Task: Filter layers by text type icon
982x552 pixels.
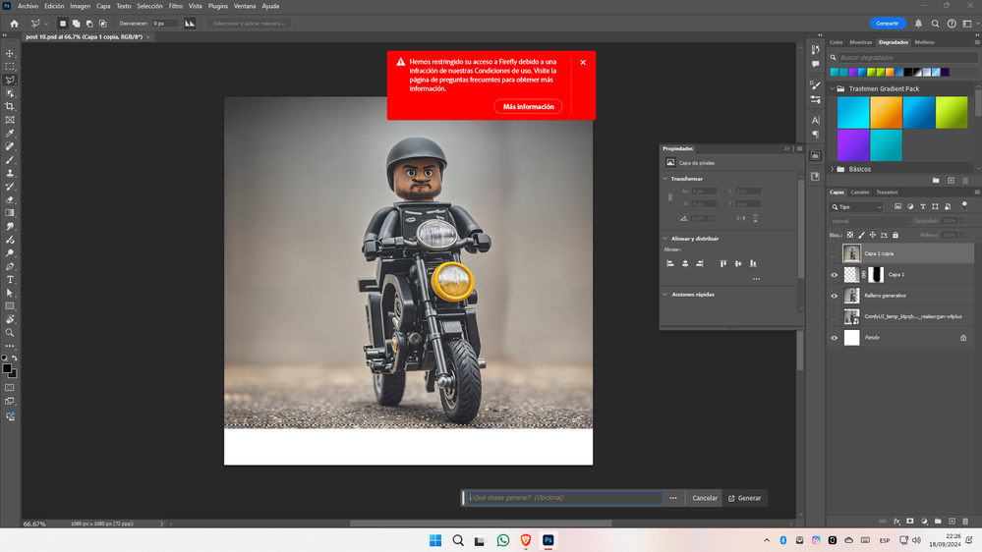Action: point(922,206)
